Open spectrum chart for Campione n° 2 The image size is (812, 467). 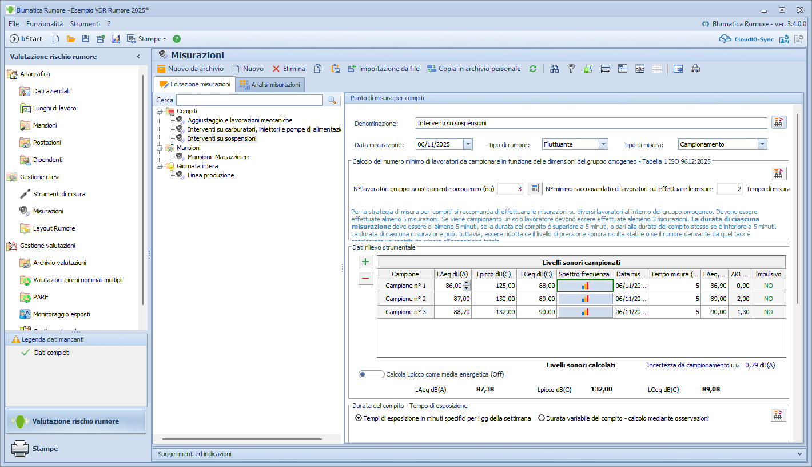point(585,299)
